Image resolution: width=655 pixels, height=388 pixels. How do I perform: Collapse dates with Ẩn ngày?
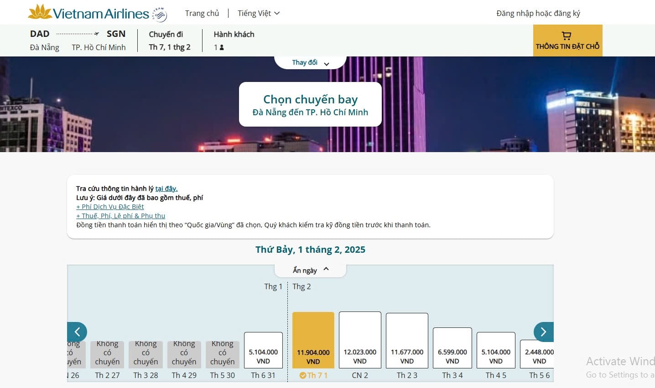tap(310, 270)
